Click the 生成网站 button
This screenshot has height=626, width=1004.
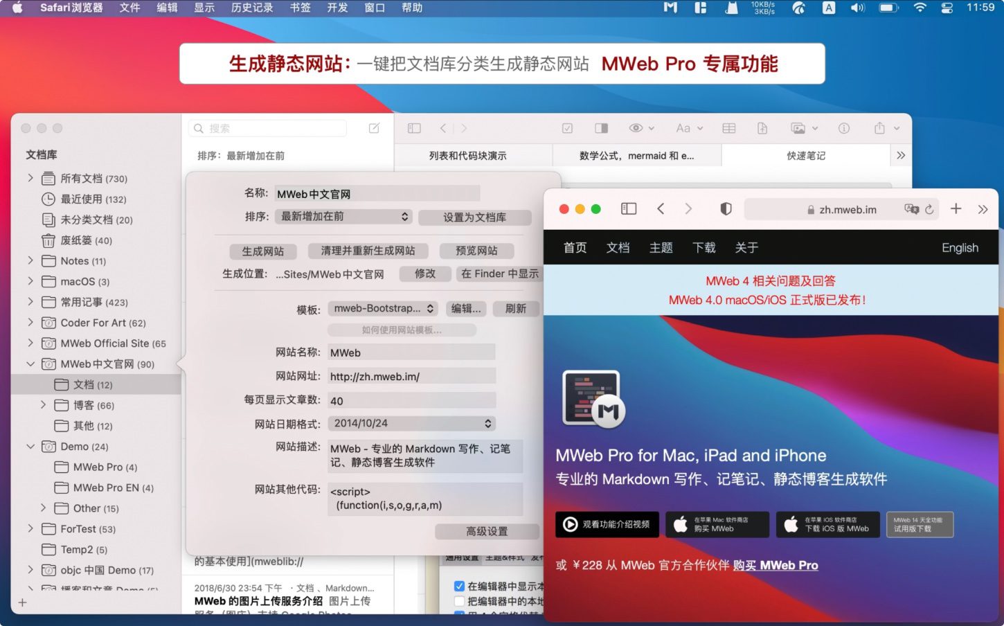click(x=262, y=251)
